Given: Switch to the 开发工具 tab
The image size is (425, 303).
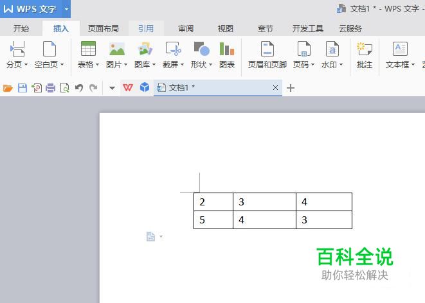Looking at the screenshot, I should click(x=308, y=28).
